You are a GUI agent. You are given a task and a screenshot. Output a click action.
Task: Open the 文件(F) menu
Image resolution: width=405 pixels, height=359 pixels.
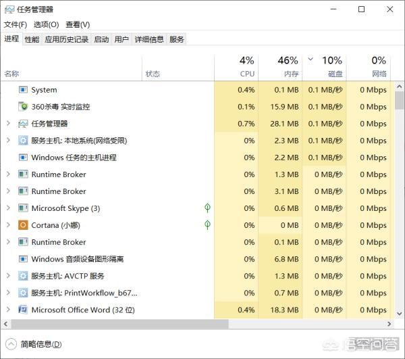[15, 24]
